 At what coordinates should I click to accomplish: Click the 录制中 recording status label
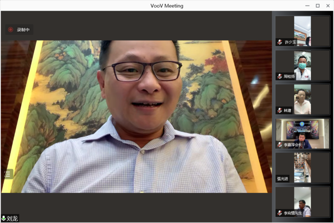point(23,30)
